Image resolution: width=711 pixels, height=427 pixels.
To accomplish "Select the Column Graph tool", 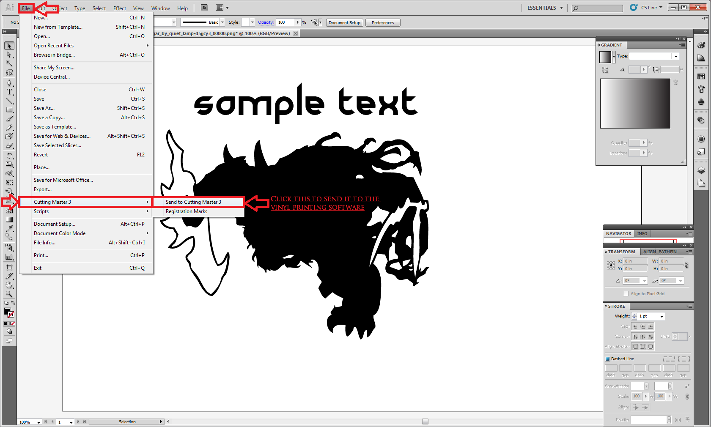I will click(9, 257).
